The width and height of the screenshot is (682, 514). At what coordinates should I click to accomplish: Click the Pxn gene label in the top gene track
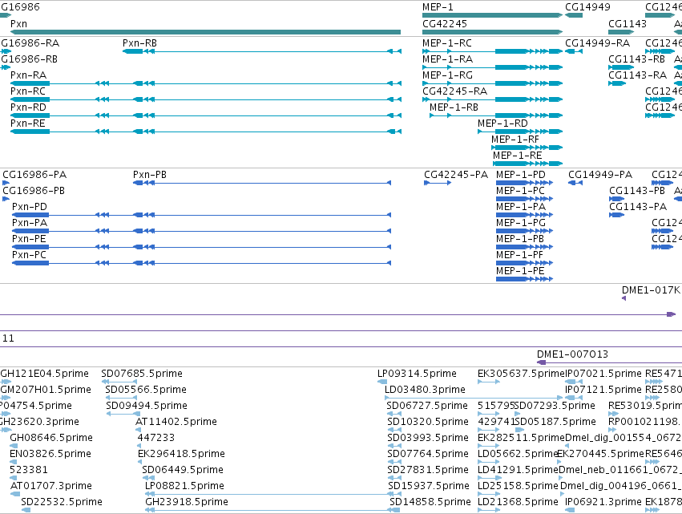(x=18, y=24)
